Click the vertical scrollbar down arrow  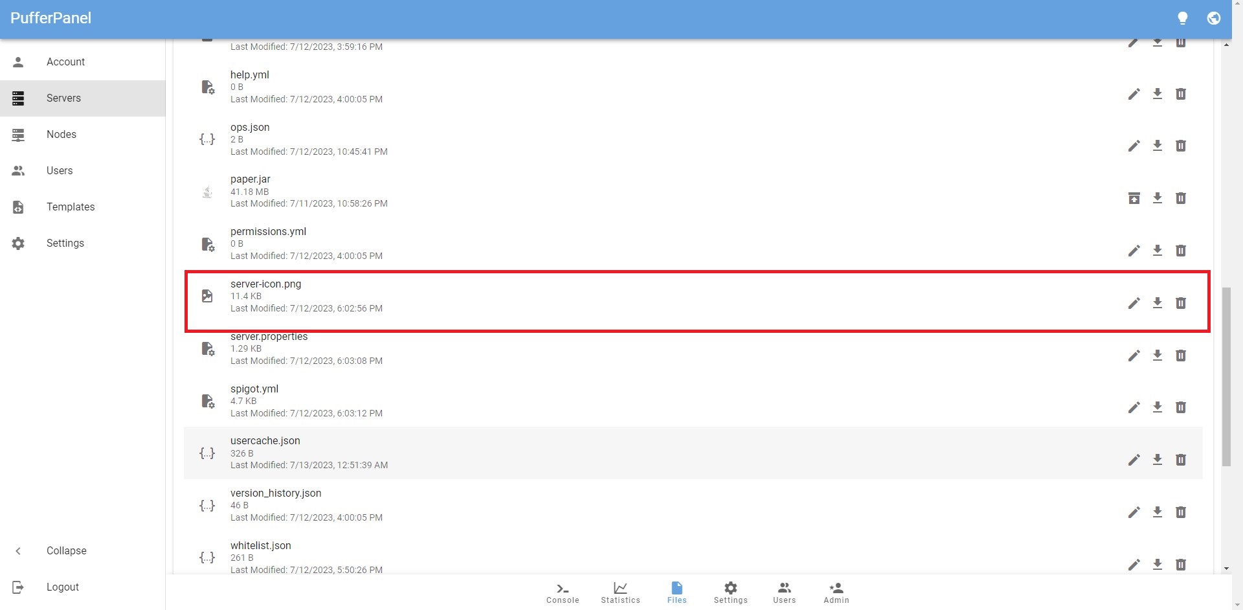click(1226, 569)
